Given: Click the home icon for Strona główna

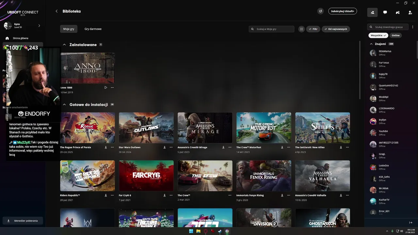Looking at the screenshot, I should coord(7,38).
